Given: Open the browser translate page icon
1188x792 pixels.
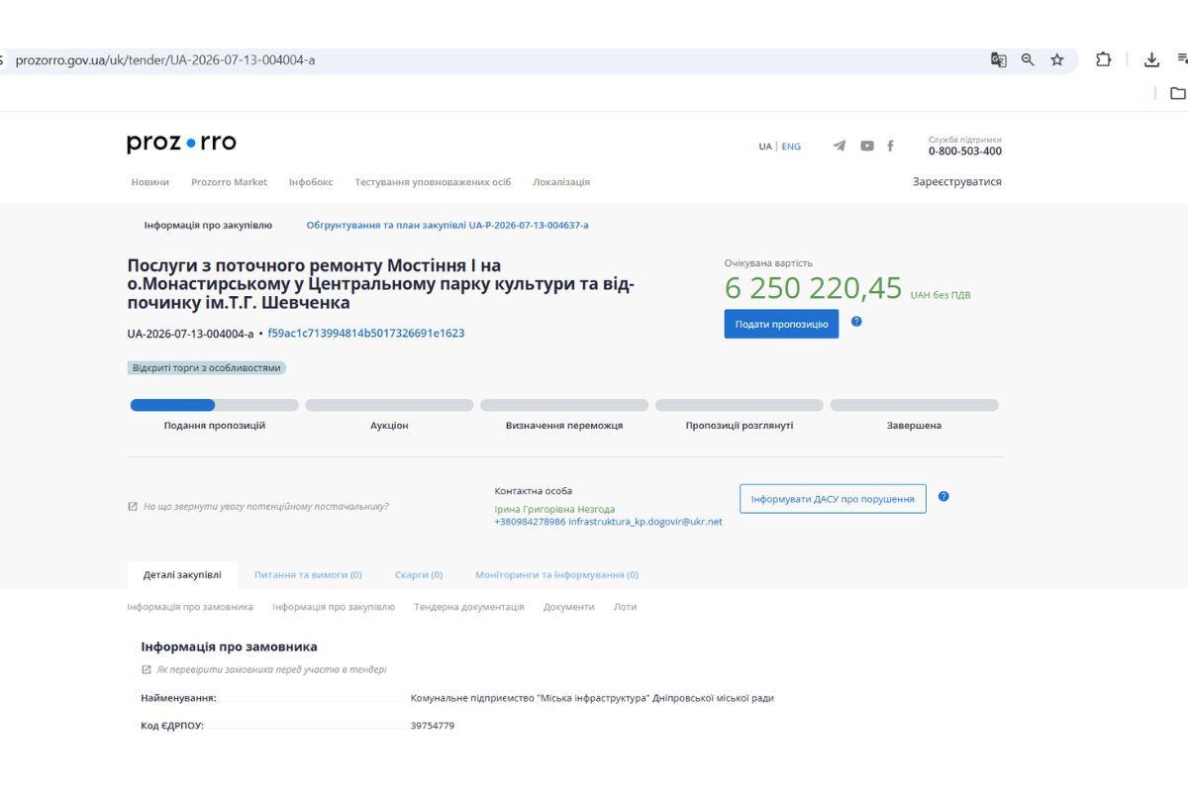Looking at the screenshot, I should pos(999,60).
